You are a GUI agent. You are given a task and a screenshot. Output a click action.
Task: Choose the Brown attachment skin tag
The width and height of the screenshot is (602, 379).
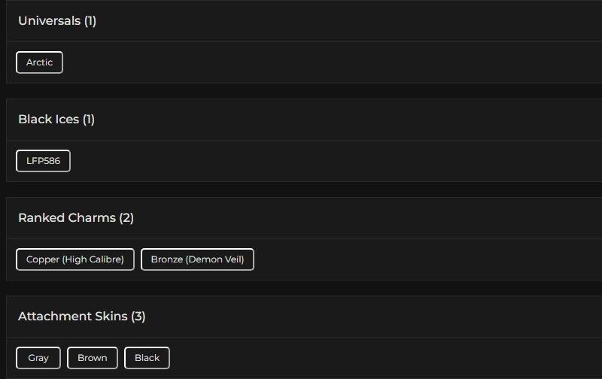[93, 358]
